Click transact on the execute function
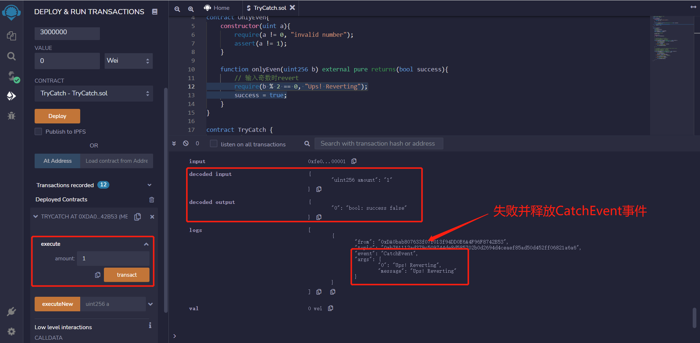This screenshot has width=700, height=343. coord(127,275)
